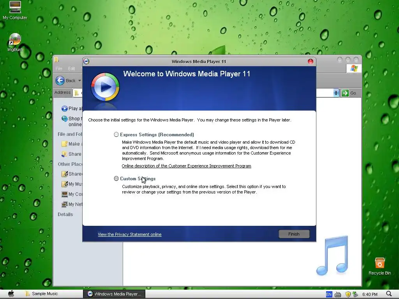Screen dimensions: 399x299
Task: Click the address folder icon in Explorer
Action: point(76,93)
